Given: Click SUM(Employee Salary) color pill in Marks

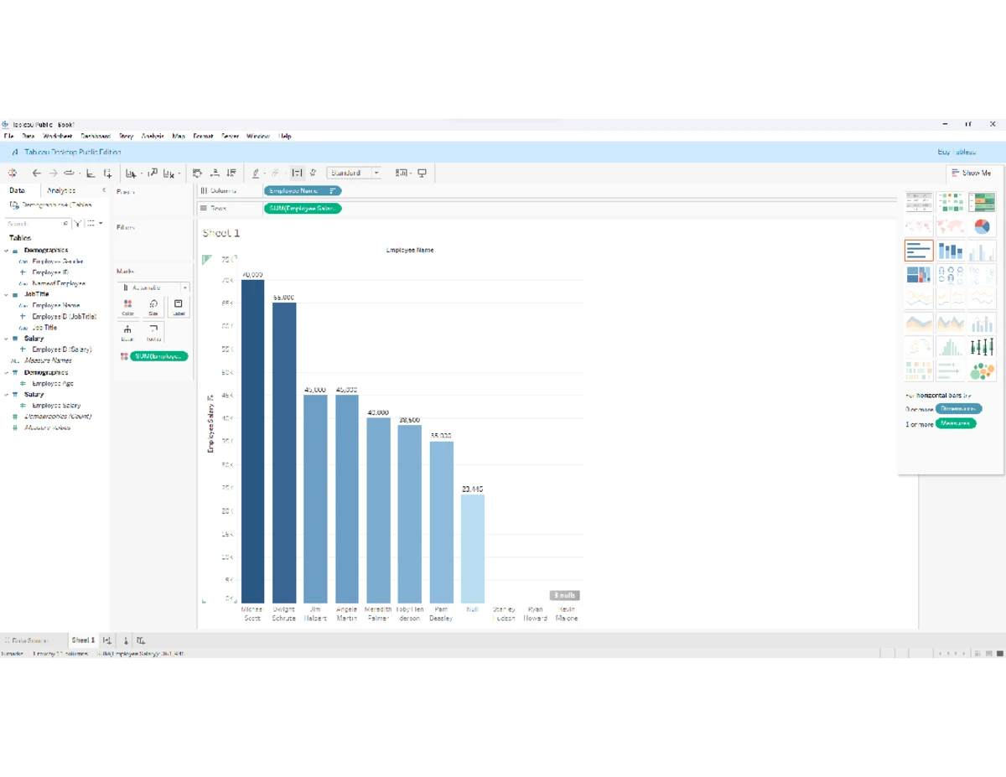Looking at the screenshot, I should pos(159,356).
